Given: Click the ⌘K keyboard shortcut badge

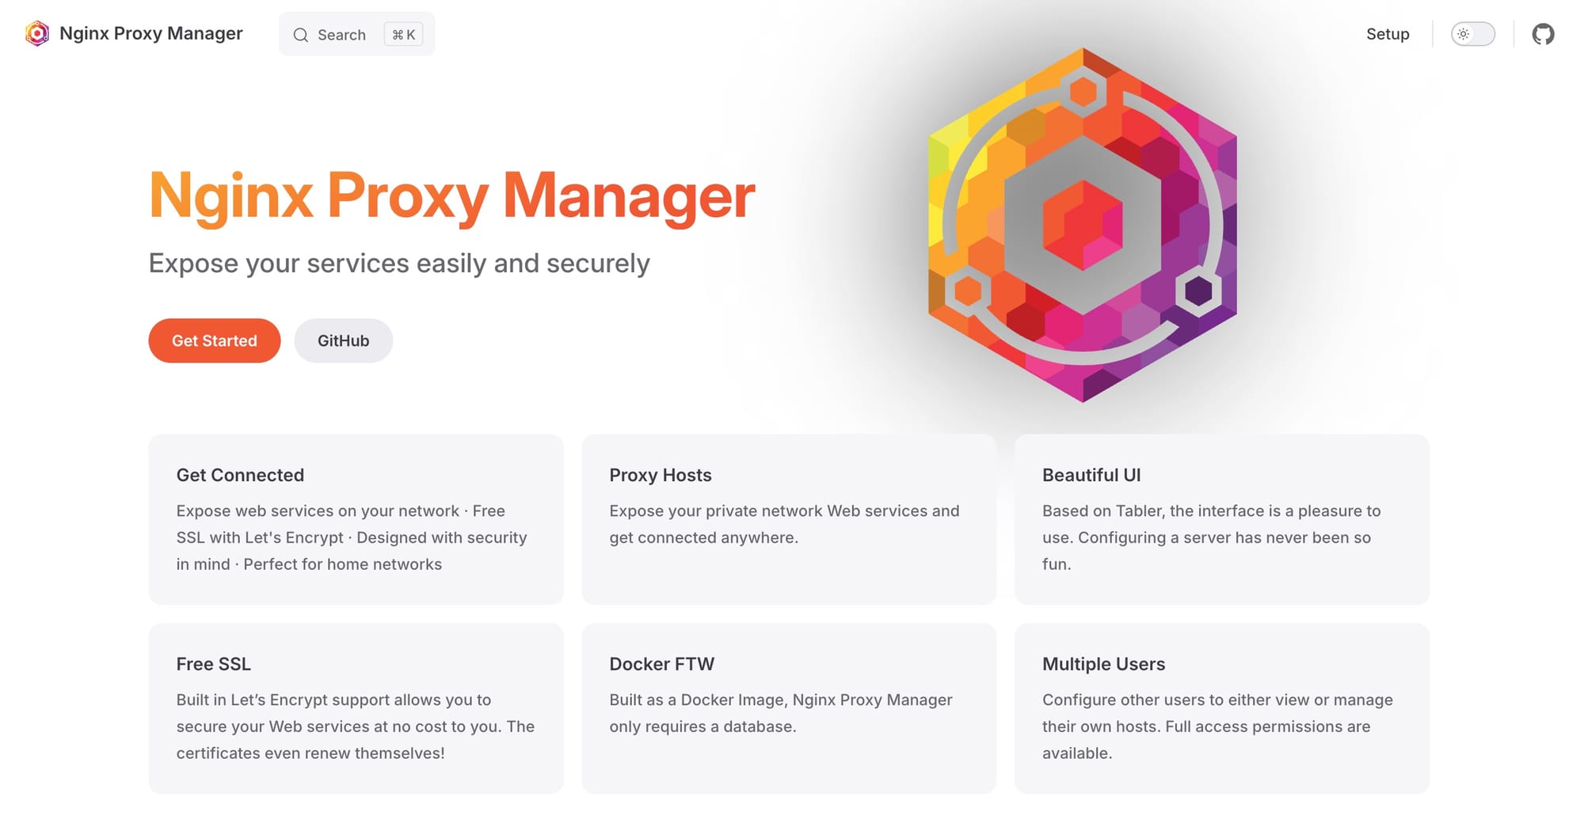Looking at the screenshot, I should click(403, 35).
